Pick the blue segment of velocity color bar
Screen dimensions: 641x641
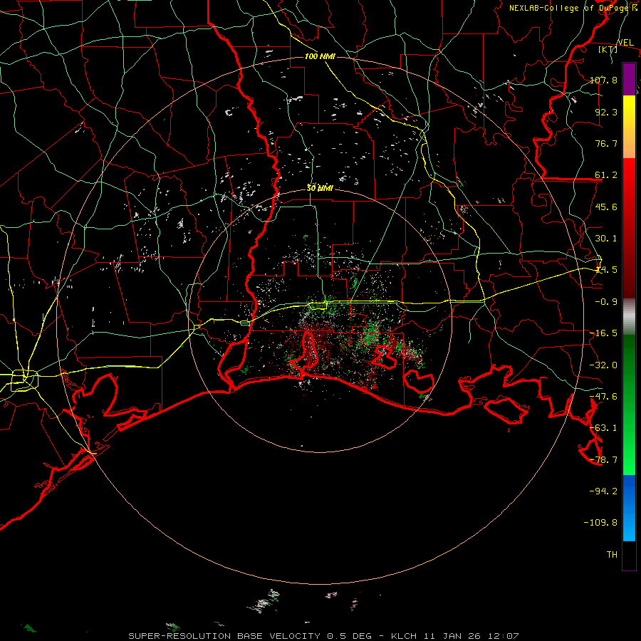[629, 508]
